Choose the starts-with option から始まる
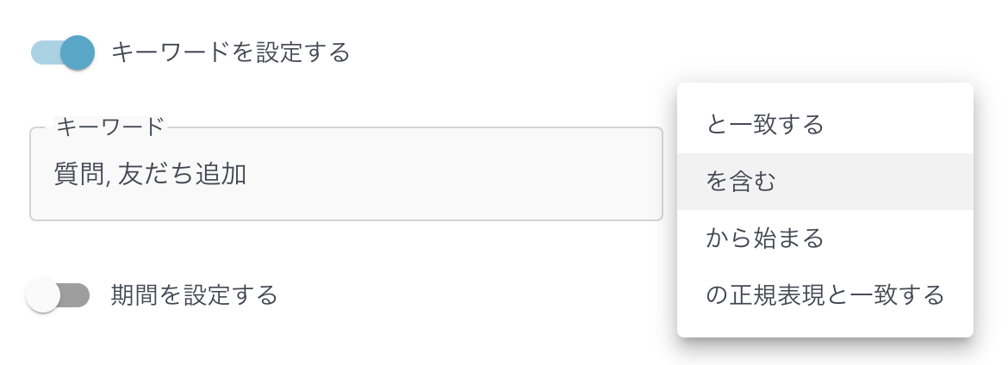 pyautogui.click(x=765, y=238)
